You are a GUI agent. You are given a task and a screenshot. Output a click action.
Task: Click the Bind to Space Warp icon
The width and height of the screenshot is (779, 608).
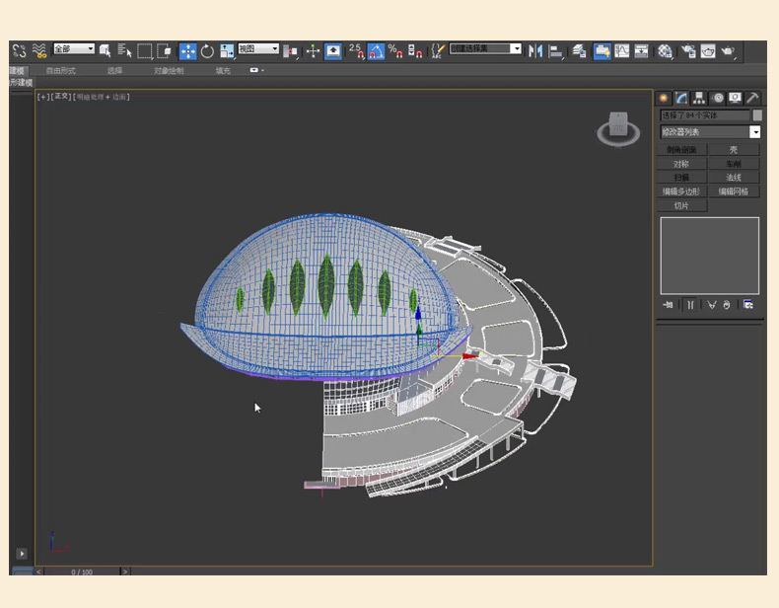pyautogui.click(x=39, y=50)
